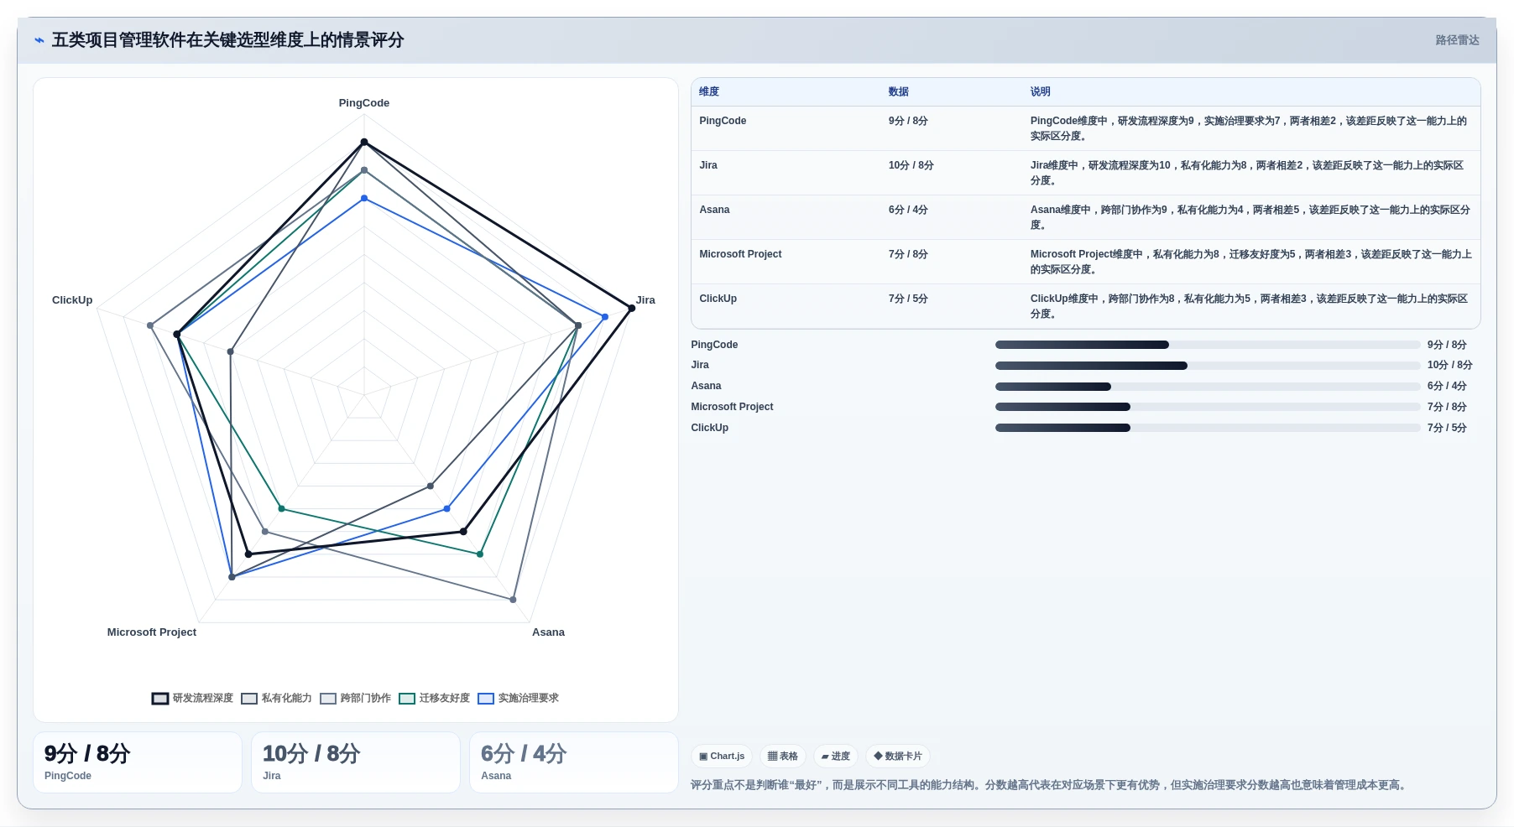Click the Jira progress bar
1514x827 pixels.
(1208, 366)
